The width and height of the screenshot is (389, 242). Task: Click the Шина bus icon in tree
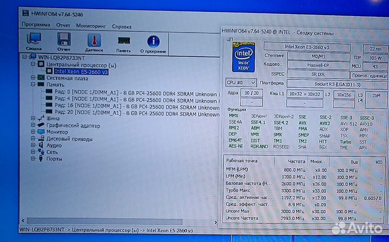41,118
